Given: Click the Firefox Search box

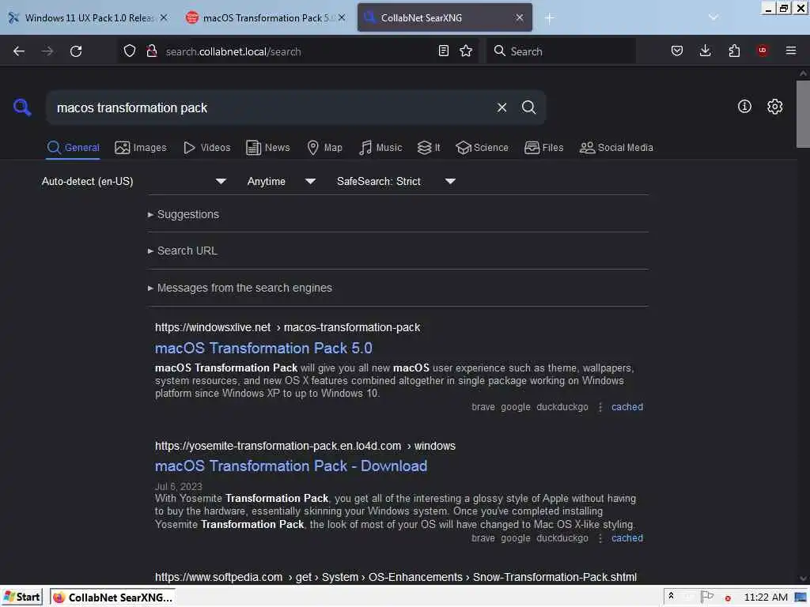Looking at the screenshot, I should [x=561, y=51].
